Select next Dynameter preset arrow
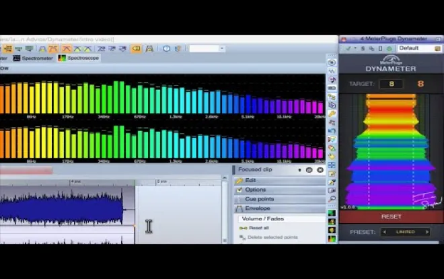The width and height of the screenshot is (444, 279). 427,232
